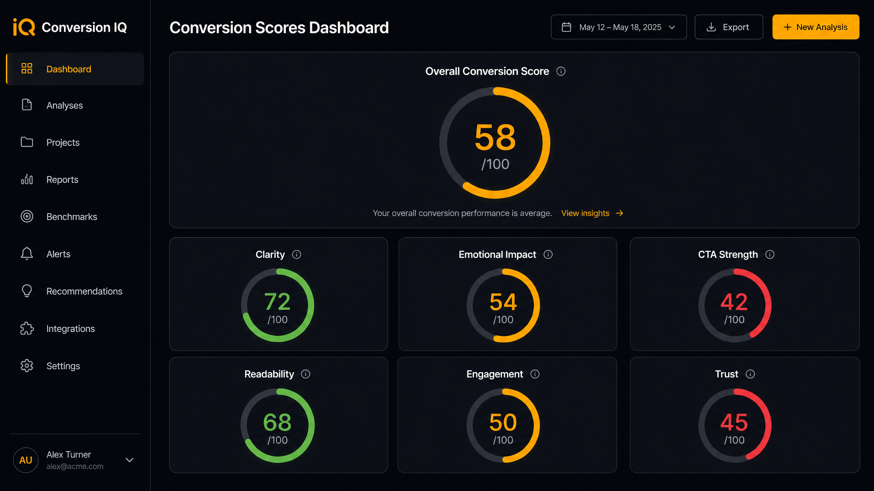Show info tooltip for Trust
Image resolution: width=874 pixels, height=491 pixels.
750,374
